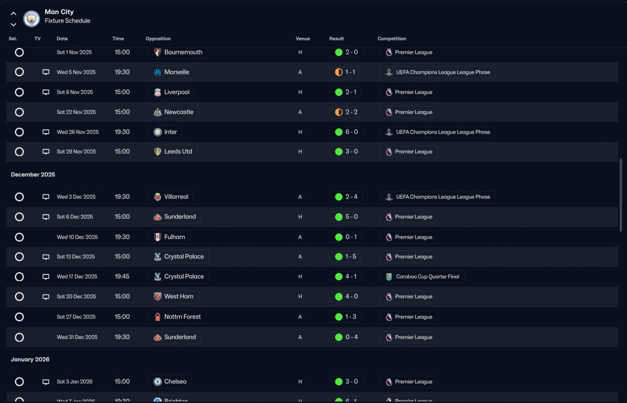Click the Newcastle club badge
This screenshot has width=627, height=403.
tap(158, 112)
